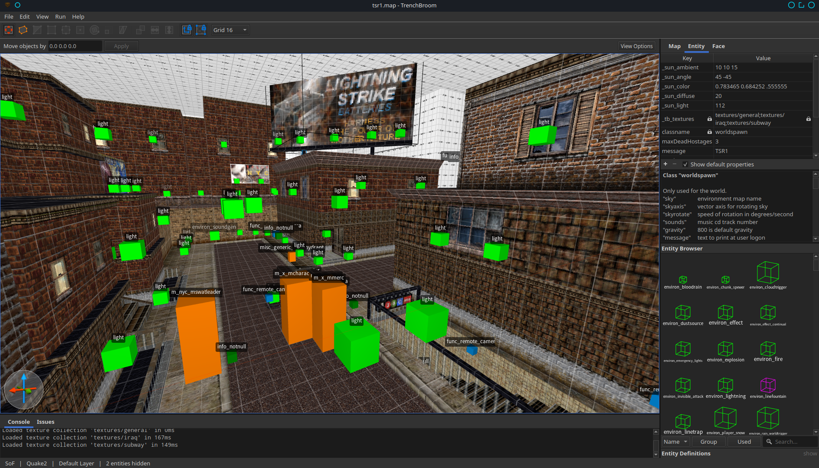Click the Move objects by offset field
This screenshot has width=819, height=468.
[x=75, y=46]
